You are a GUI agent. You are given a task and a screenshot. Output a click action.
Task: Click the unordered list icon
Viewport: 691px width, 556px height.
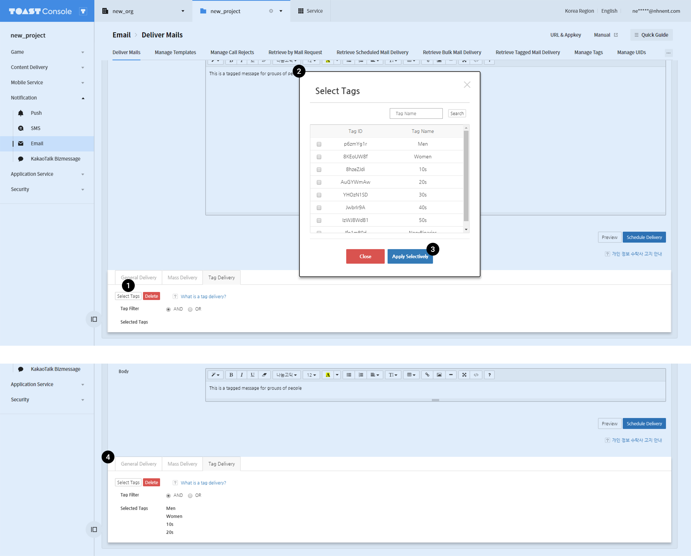click(x=349, y=375)
